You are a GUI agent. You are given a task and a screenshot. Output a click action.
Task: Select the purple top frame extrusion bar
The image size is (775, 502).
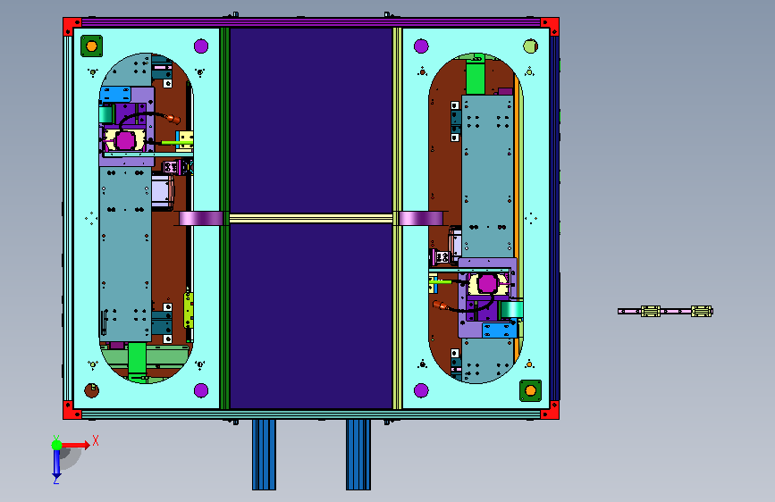(311, 22)
